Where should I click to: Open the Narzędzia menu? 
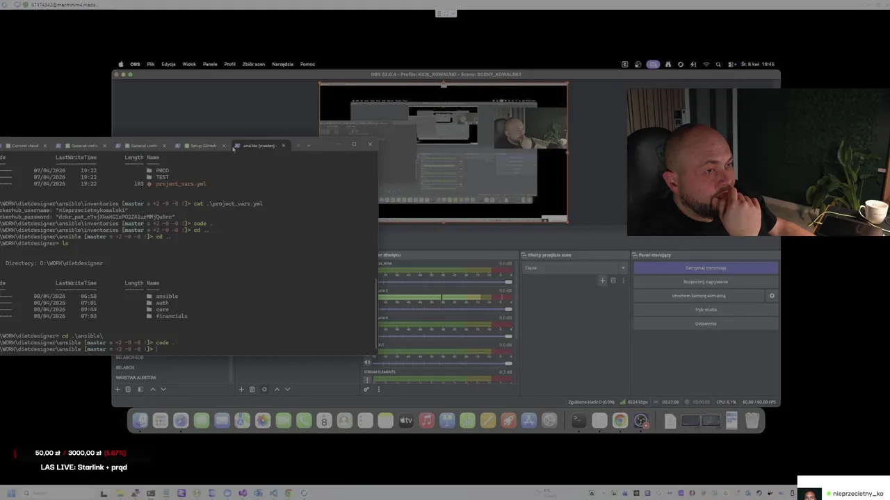point(282,64)
